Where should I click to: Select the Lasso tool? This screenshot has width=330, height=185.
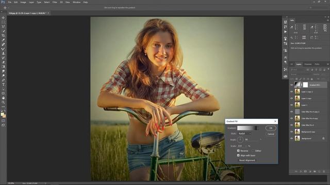[3, 26]
